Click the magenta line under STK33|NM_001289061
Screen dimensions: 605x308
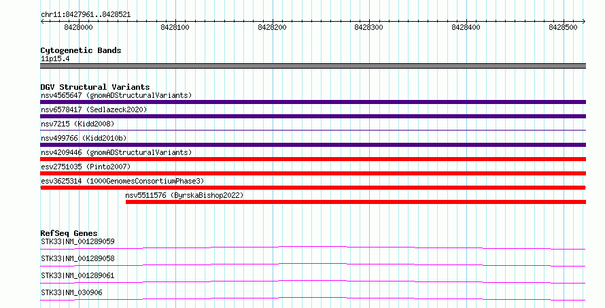(x=313, y=281)
